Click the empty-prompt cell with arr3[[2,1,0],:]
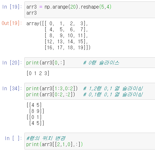Screen dimensions: 155x155 pyautogui.click(x=90, y=141)
